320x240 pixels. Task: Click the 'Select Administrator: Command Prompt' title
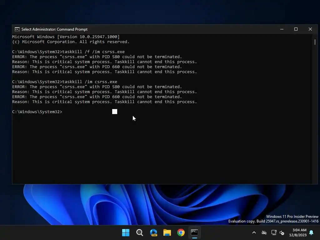54,29
